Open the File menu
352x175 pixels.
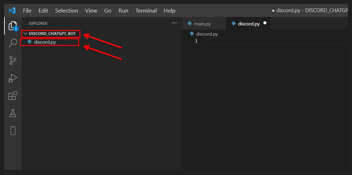pos(27,11)
